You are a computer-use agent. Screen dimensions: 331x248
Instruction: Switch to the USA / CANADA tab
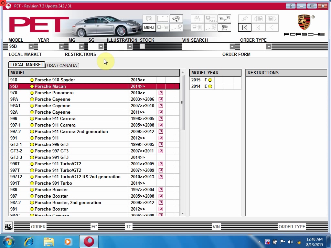[62, 66]
